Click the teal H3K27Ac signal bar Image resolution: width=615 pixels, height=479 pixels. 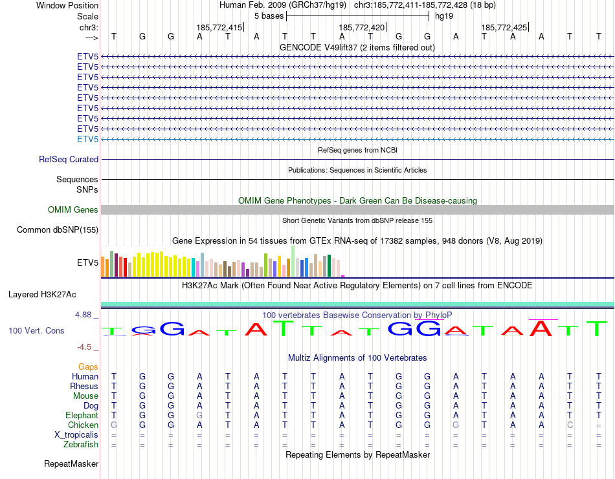coord(357,304)
